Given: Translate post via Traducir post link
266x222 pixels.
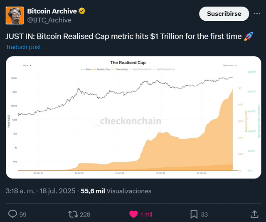Looking at the screenshot, I should click(x=23, y=47).
